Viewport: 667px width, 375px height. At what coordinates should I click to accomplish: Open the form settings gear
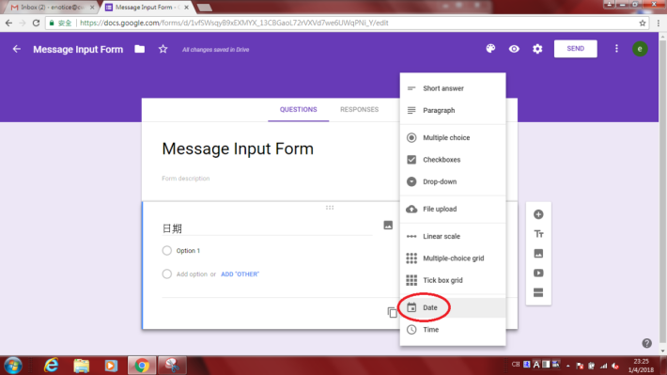click(x=537, y=49)
